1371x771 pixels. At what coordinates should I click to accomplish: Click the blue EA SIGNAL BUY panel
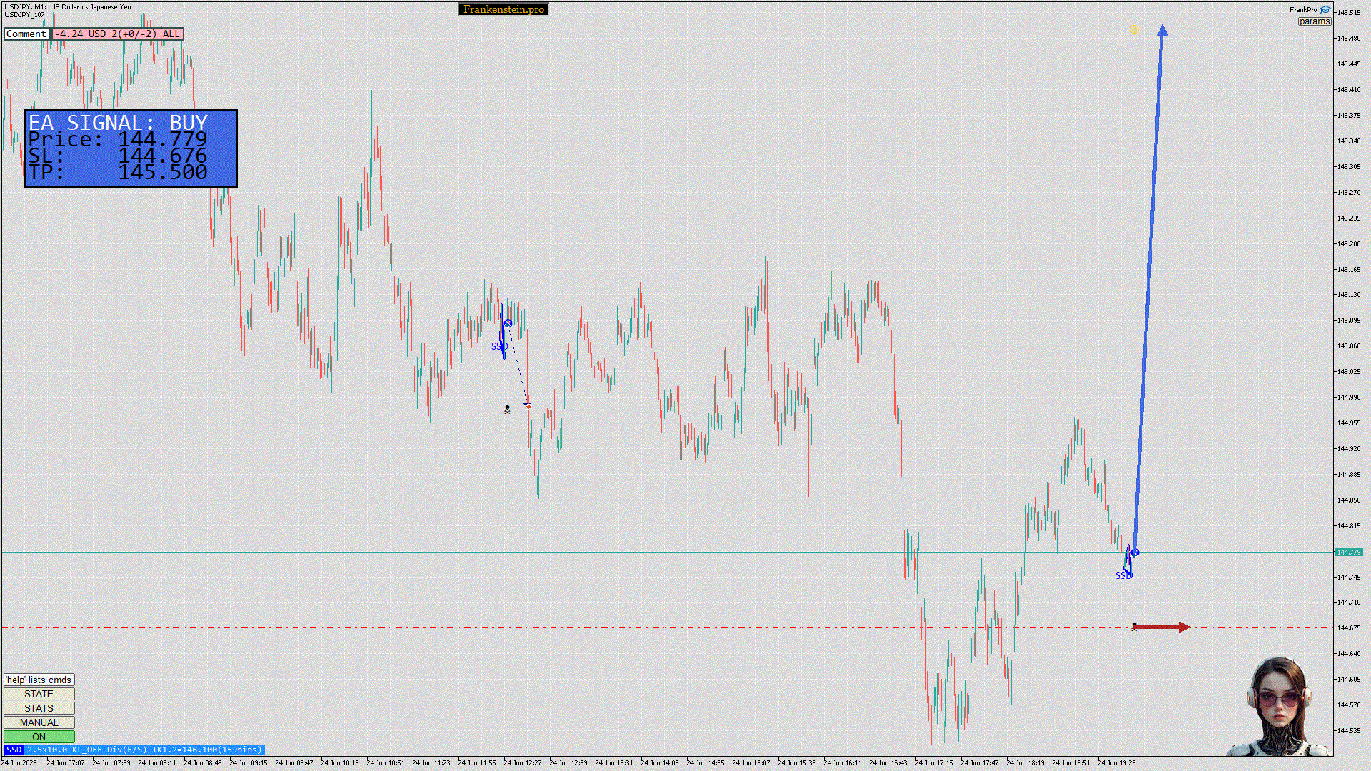point(131,148)
